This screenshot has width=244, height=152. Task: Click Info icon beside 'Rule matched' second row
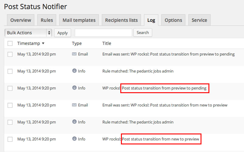pos(74,71)
